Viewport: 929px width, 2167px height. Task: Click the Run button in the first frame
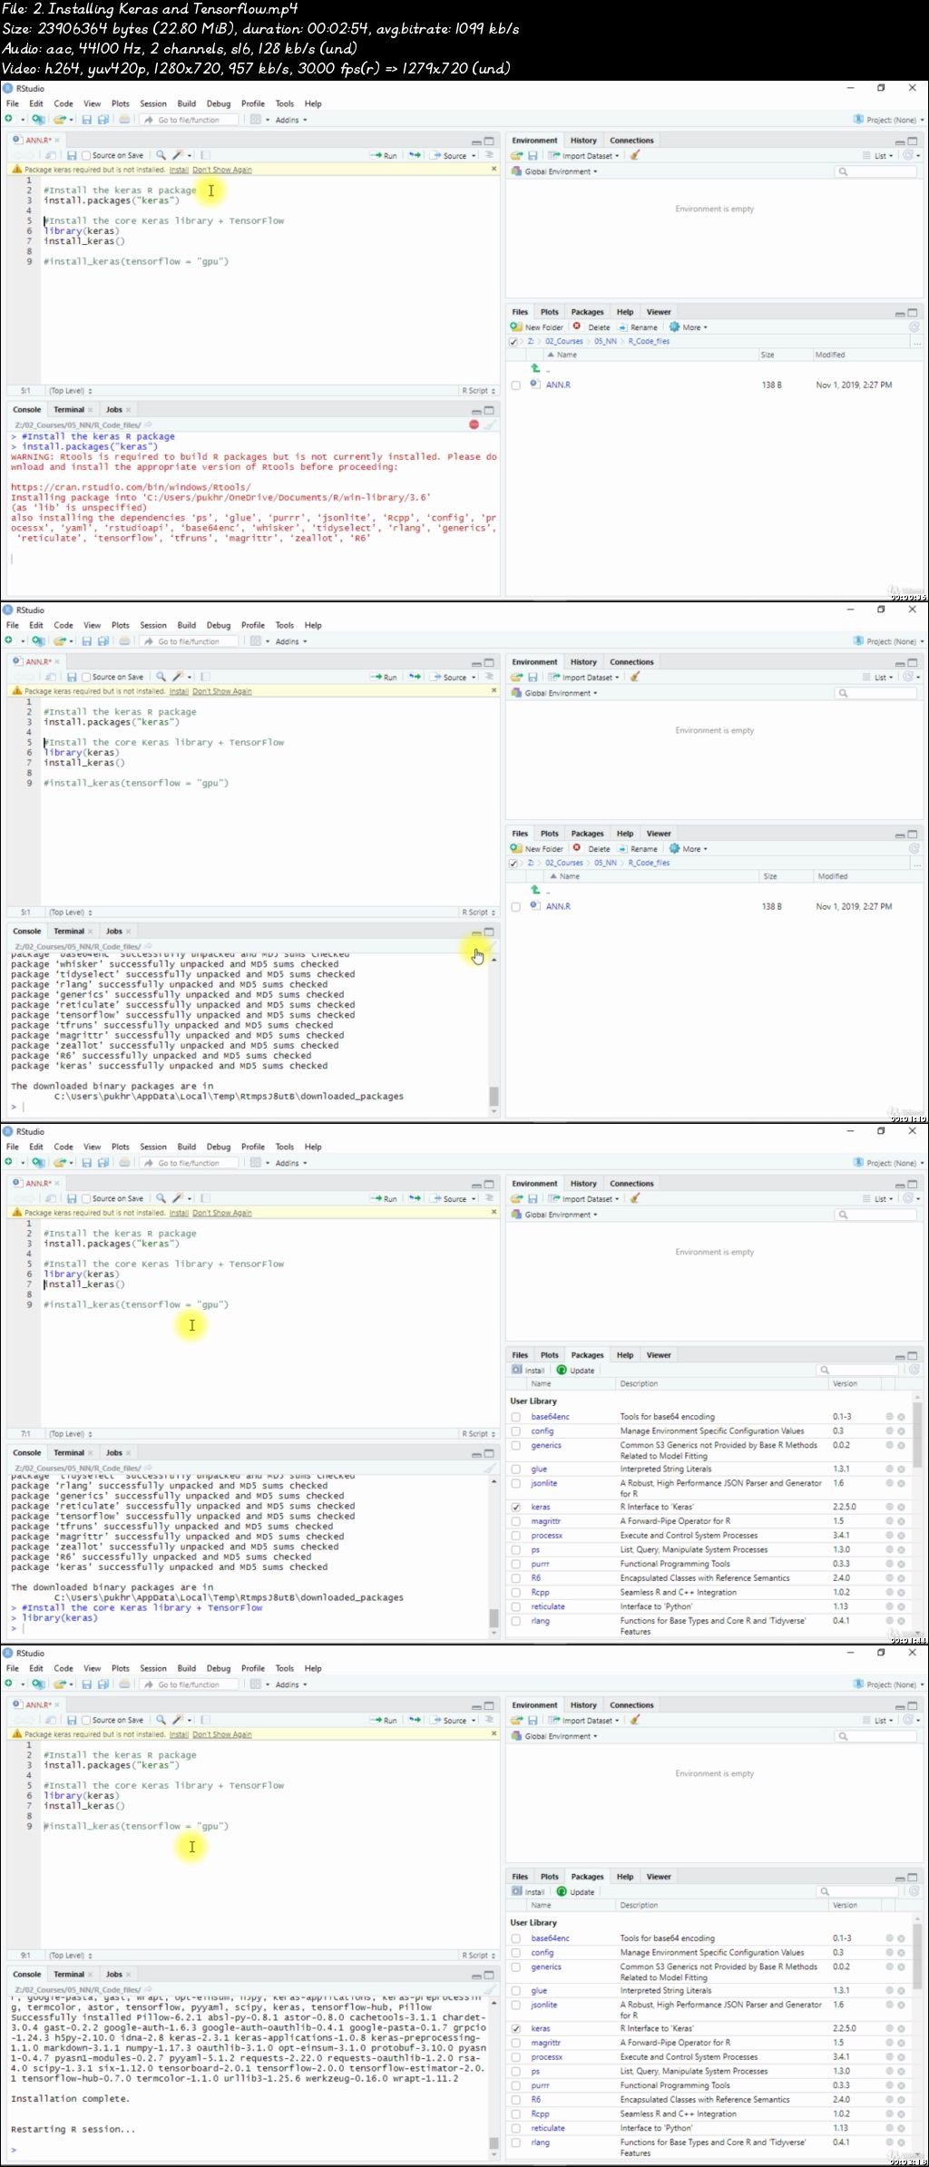coord(384,155)
